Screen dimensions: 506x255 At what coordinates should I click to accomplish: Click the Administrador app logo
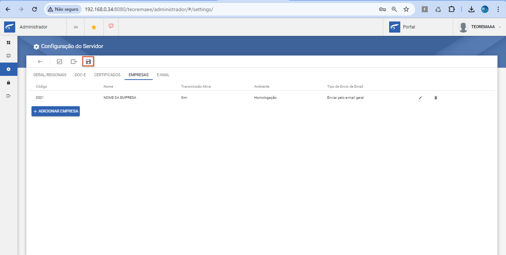point(10,27)
